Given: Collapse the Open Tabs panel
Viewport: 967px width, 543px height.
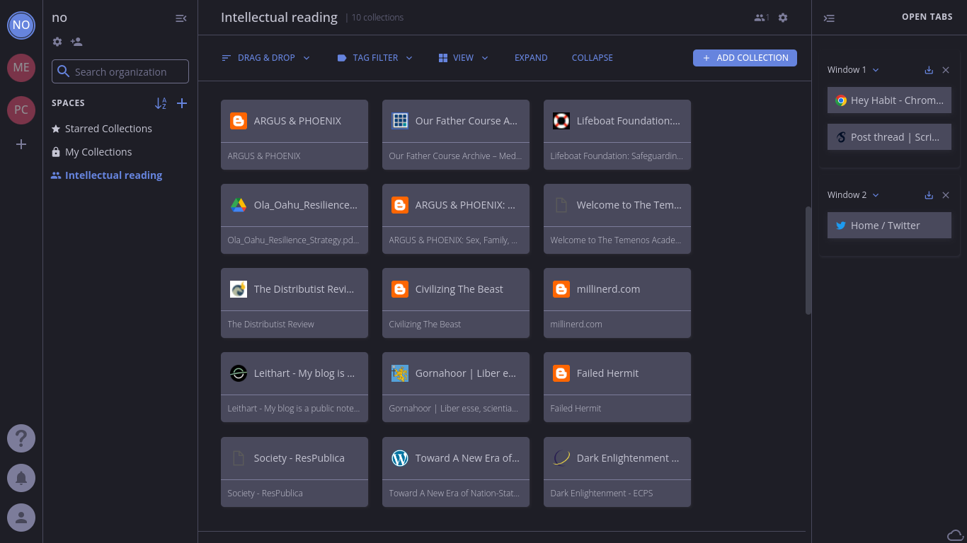Looking at the screenshot, I should click(x=829, y=18).
